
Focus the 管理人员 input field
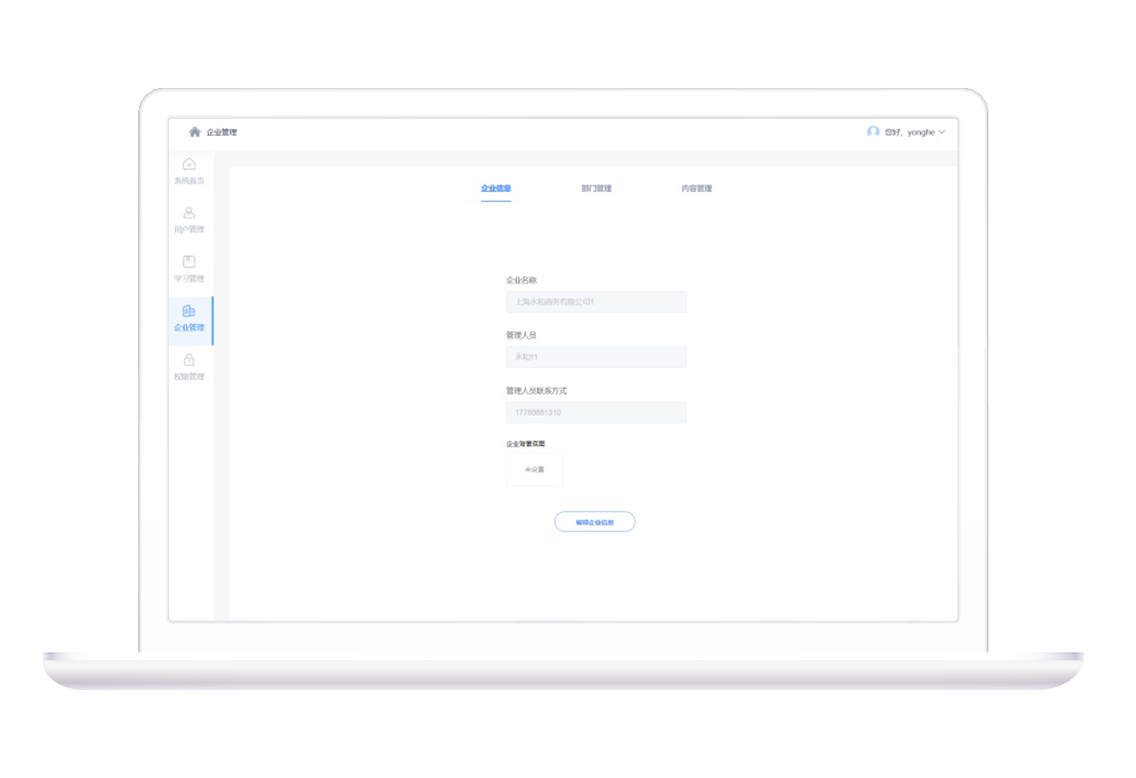[596, 357]
